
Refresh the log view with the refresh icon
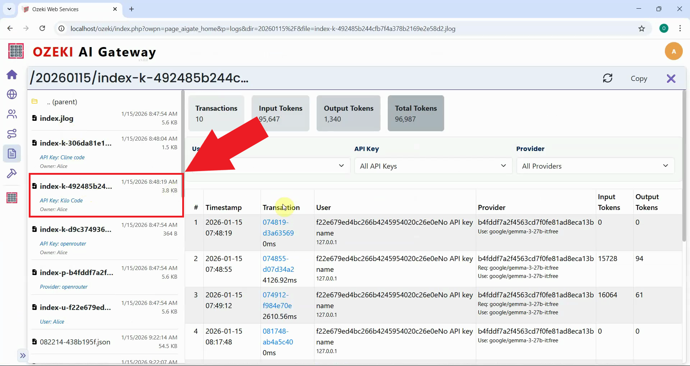608,78
